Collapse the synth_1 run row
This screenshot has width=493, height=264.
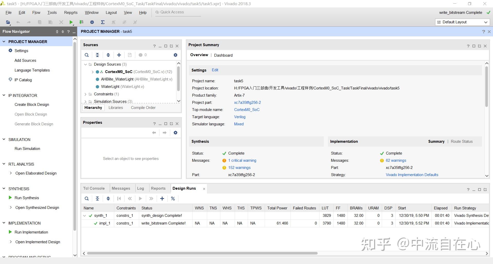pos(84,216)
